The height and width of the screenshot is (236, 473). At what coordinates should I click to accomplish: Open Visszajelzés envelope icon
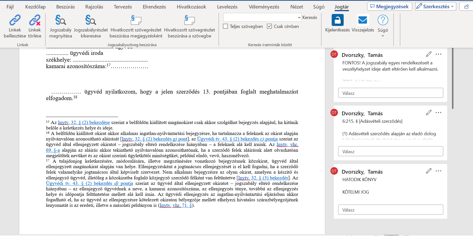362,20
